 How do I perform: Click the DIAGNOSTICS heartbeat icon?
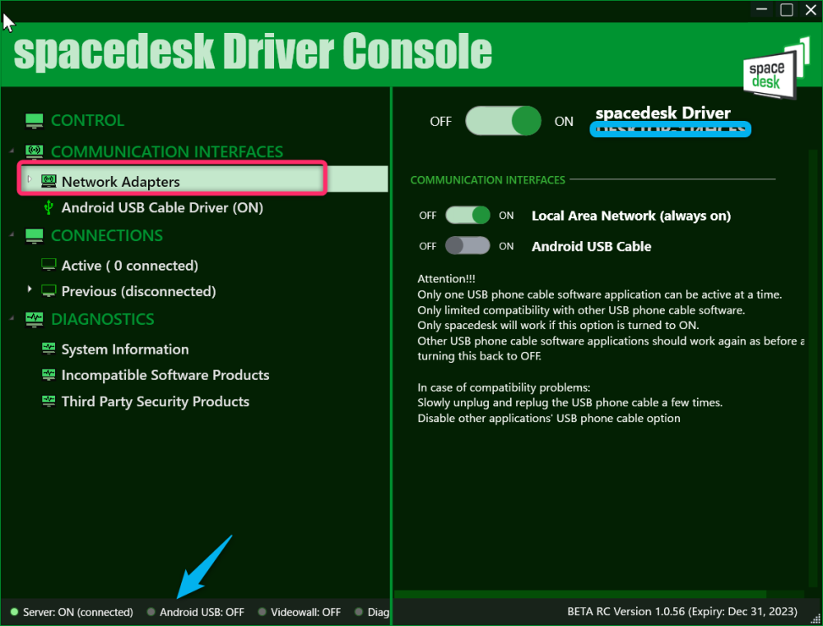pyautogui.click(x=34, y=319)
